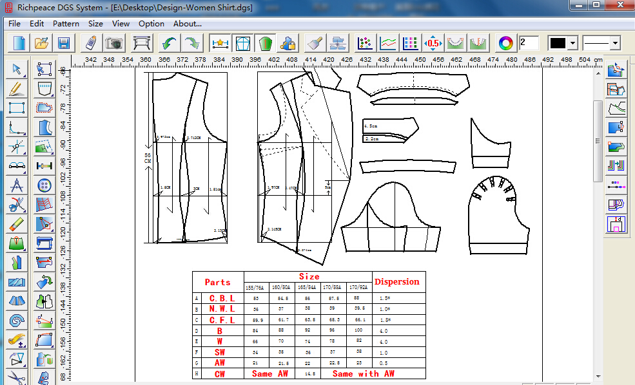
Task: Toggle the green filled-piece display mode
Action: (x=265, y=42)
